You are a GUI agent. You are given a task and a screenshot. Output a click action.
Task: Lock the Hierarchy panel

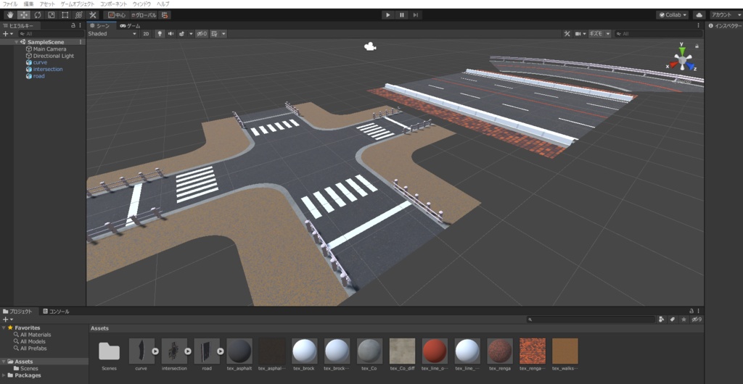click(73, 25)
